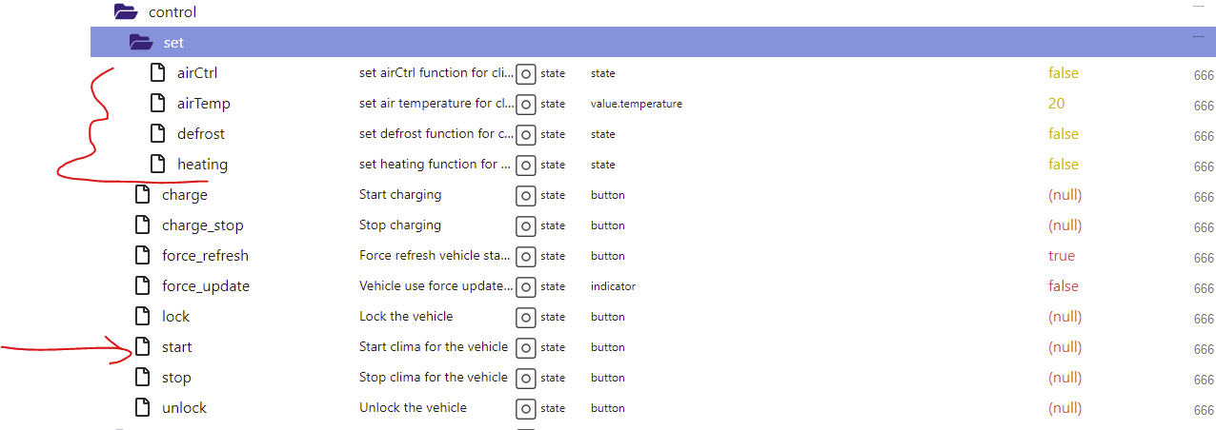Toggle the airCtrl false value
1216x430 pixels.
tap(1063, 73)
